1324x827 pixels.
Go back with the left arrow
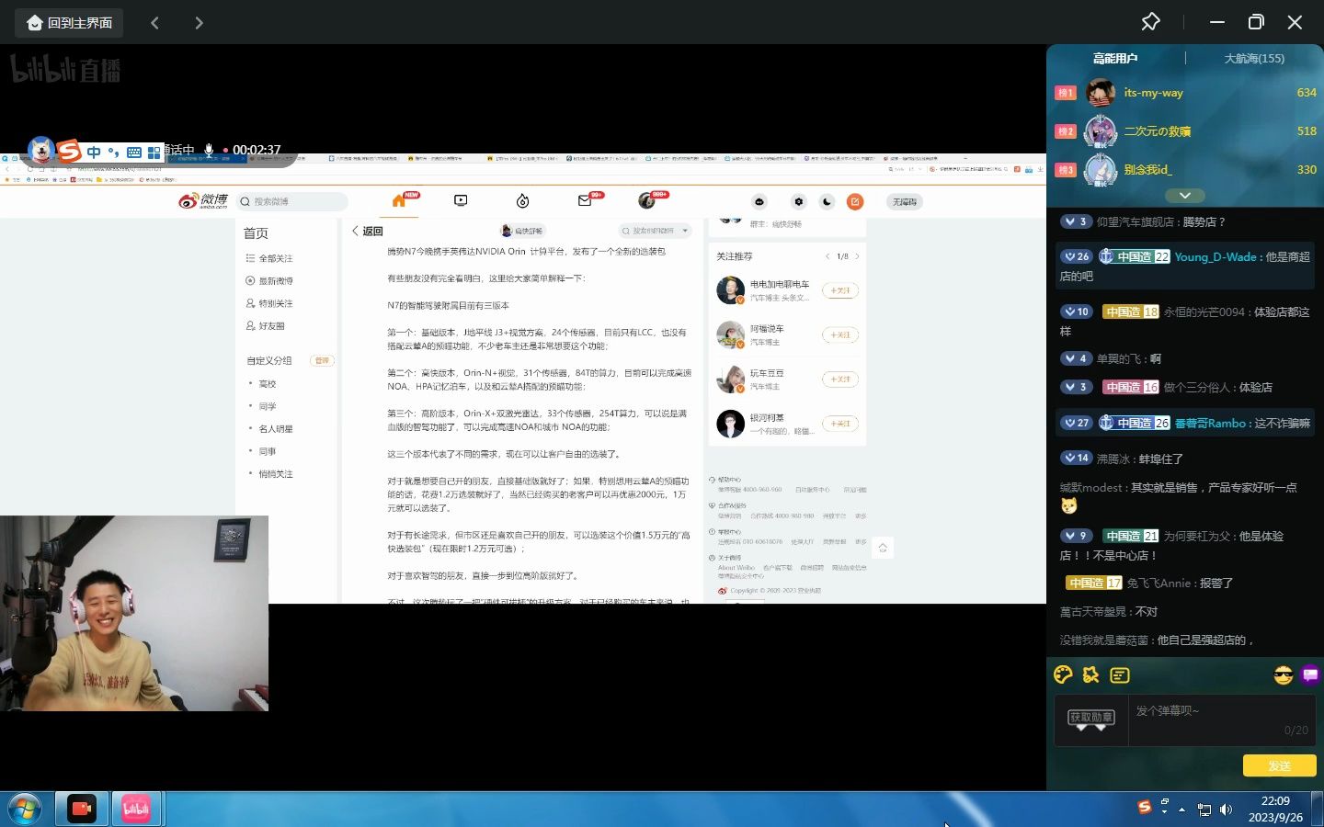[x=154, y=23]
